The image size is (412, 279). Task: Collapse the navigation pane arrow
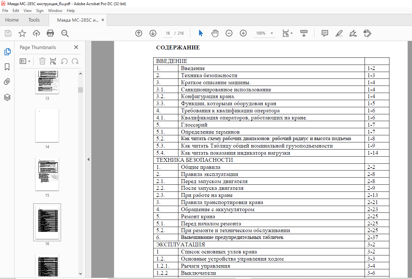pos(88,159)
